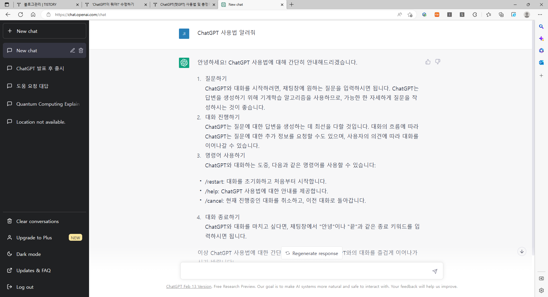Click the send message arrow icon
Screen dimensions: 548x297
[435, 271]
